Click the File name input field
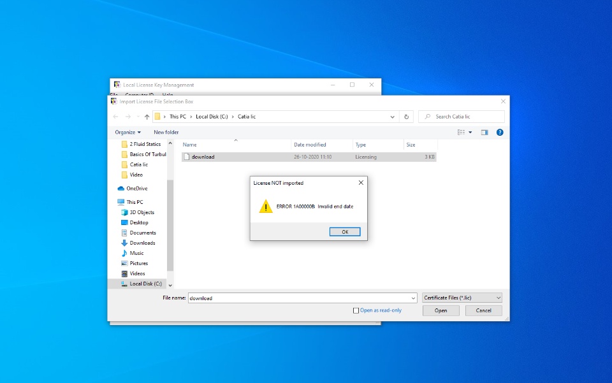 pyautogui.click(x=298, y=298)
